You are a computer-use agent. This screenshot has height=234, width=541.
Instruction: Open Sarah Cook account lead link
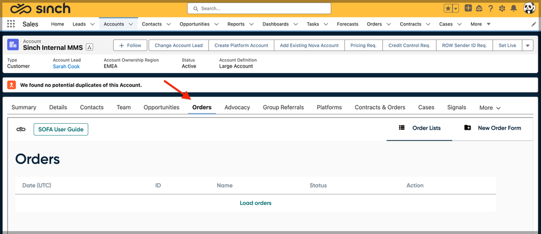click(x=66, y=66)
